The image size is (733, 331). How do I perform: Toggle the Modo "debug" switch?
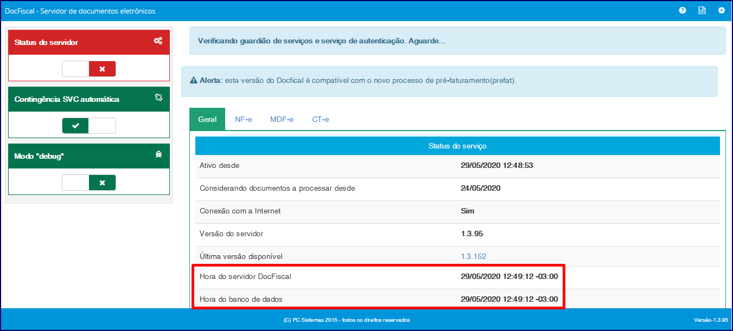pyautogui.click(x=89, y=183)
